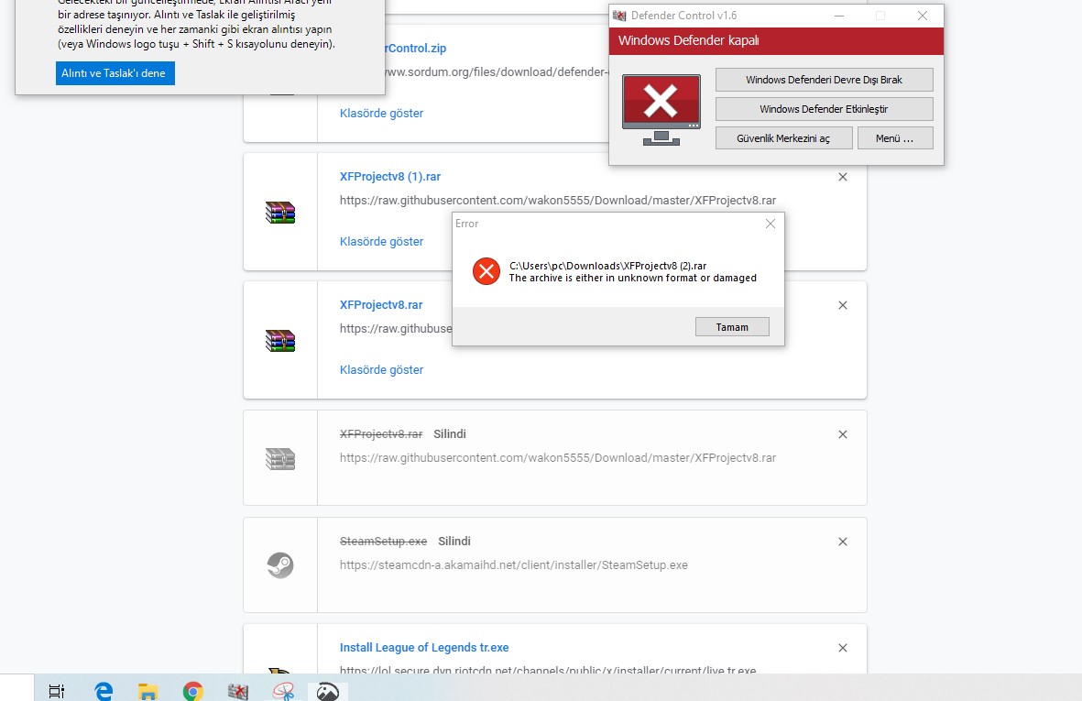
Task: Click the SteamSetup.exe akamaihd URL text
Action: point(513,565)
